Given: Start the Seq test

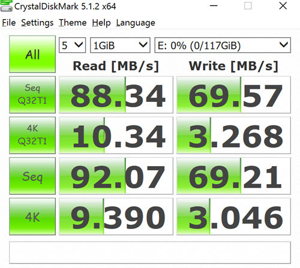Looking at the screenshot, I should tap(32, 176).
